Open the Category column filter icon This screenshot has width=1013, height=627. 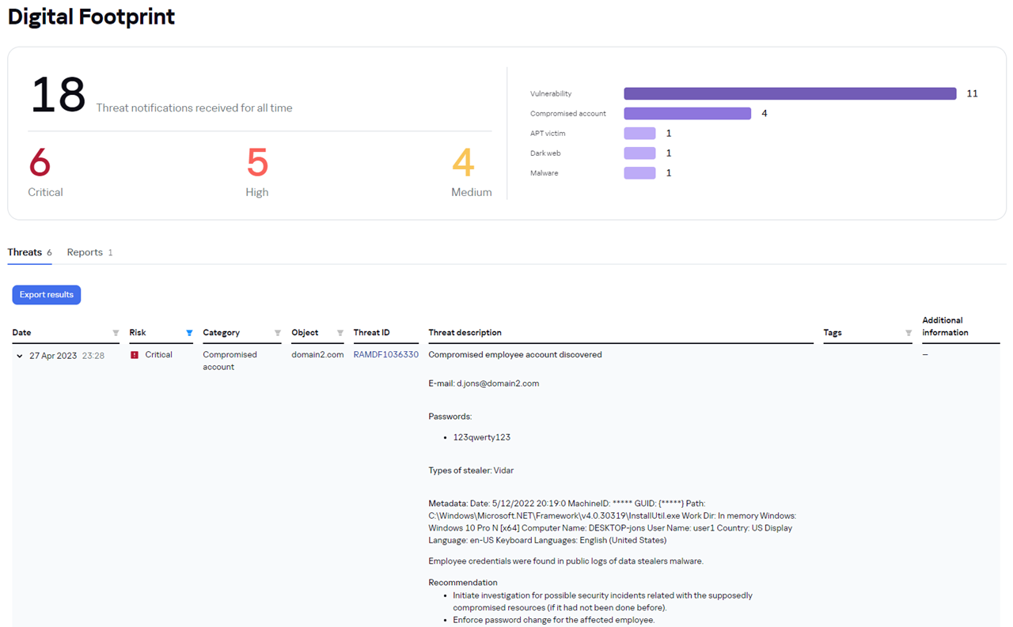click(x=278, y=333)
